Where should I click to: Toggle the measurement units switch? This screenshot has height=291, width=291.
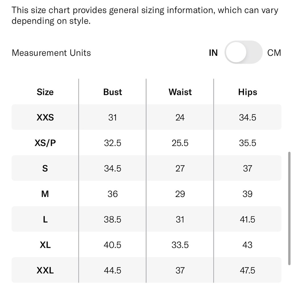pyautogui.click(x=244, y=52)
